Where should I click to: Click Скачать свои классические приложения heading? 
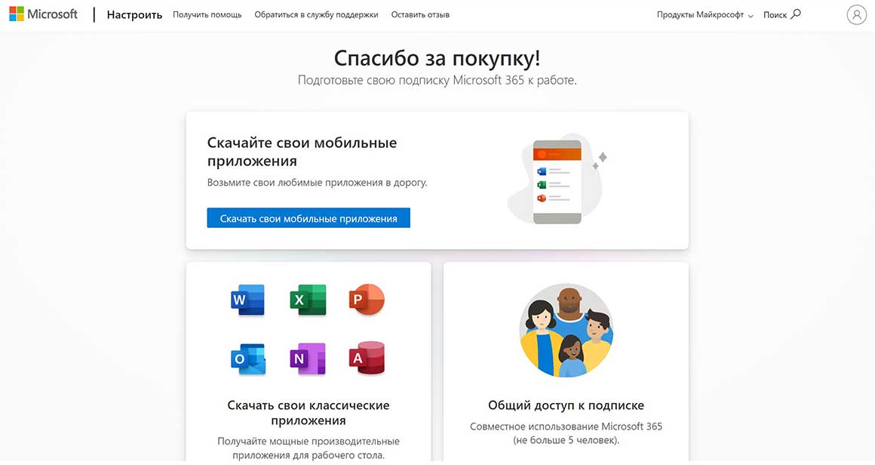pos(309,412)
